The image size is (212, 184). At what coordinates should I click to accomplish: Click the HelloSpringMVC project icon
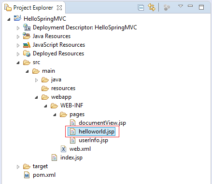coord(17,18)
